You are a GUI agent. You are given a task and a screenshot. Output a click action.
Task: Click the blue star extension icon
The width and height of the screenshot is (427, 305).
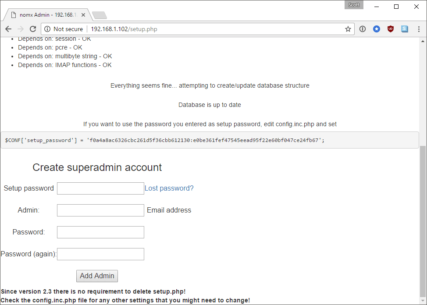(x=377, y=29)
